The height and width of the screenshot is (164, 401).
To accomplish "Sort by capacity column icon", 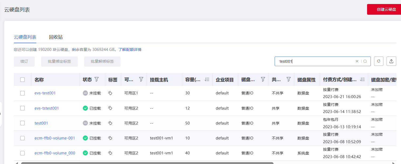I will tap(207, 79).
